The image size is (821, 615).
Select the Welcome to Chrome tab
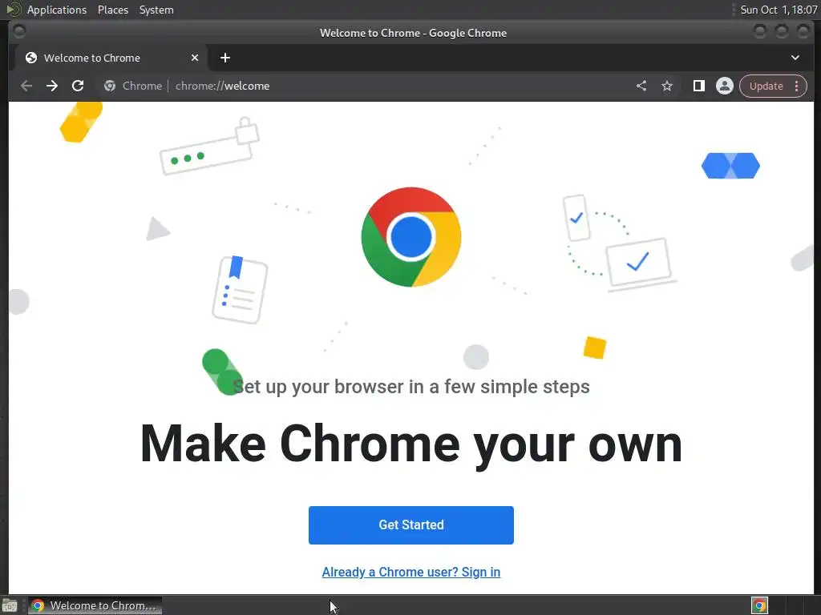tap(110, 58)
